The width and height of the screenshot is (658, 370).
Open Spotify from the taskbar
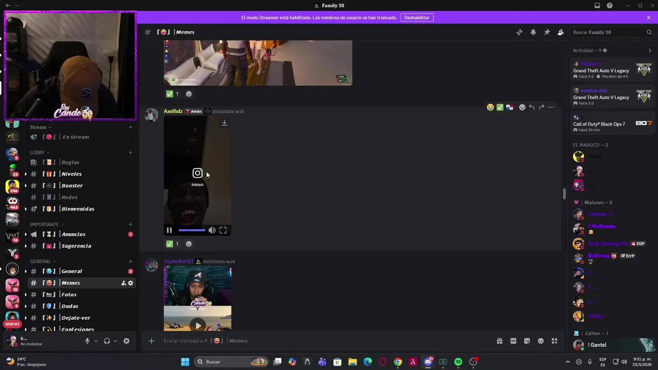click(458, 362)
